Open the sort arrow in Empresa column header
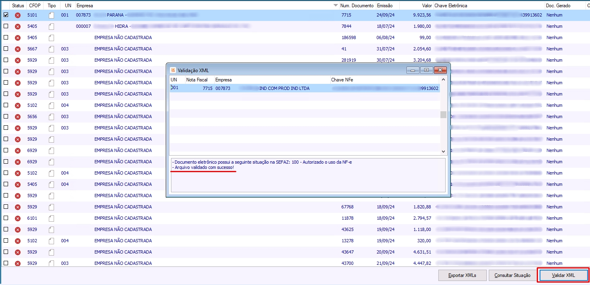The image size is (590, 285). coord(336,6)
